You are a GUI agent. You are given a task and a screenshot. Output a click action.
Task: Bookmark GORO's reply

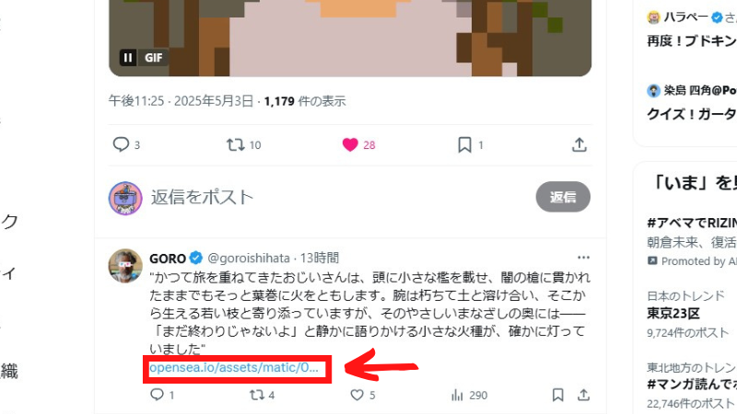click(x=558, y=395)
